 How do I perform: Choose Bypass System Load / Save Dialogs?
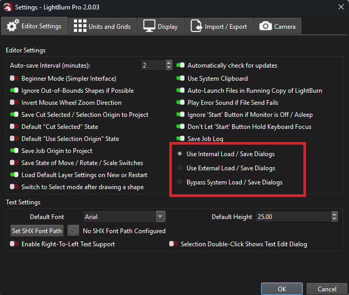click(x=180, y=182)
